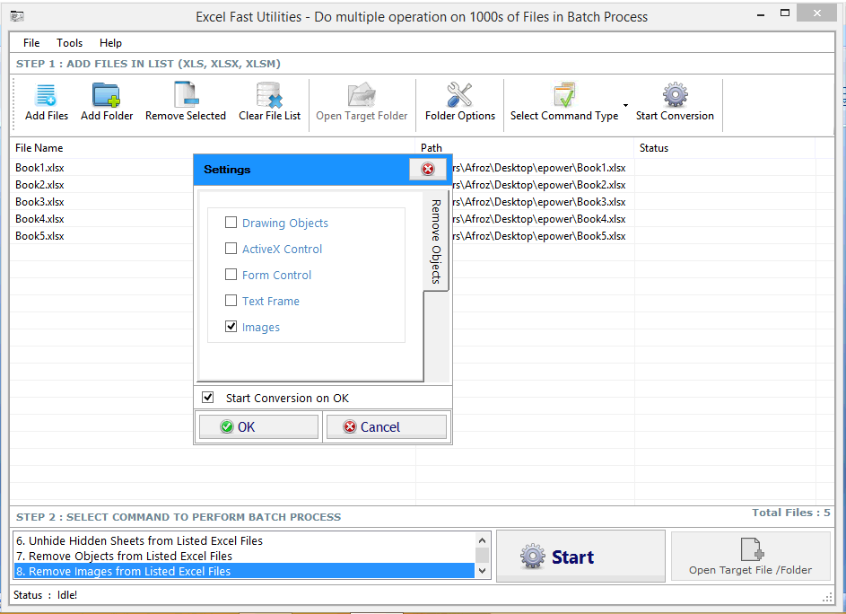Click the Open Target Folder icon

click(x=362, y=94)
